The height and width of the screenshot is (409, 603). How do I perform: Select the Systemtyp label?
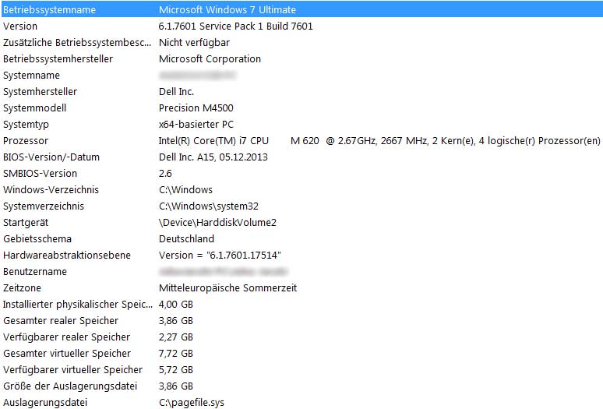[26, 125]
